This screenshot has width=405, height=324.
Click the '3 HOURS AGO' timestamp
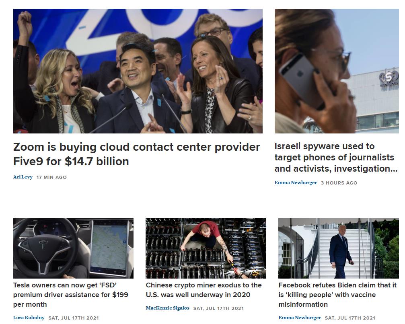point(339,183)
